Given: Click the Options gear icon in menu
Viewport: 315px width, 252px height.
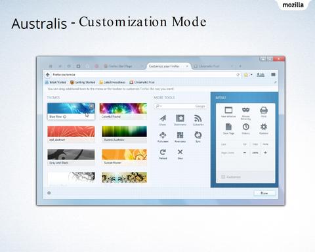Looking at the screenshot, I should pos(264,127).
